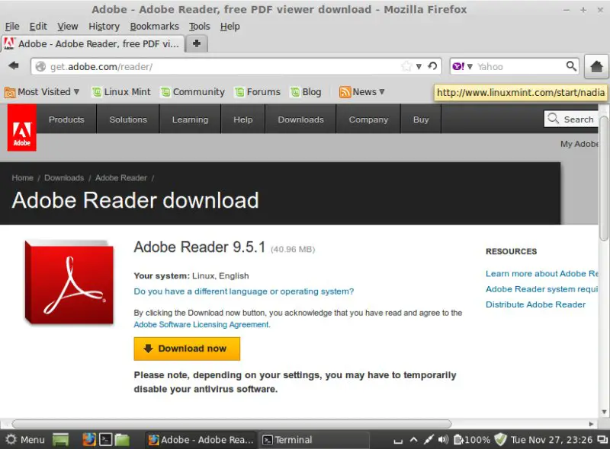Open the Blog bookmark
The image size is (610, 449).
307,92
